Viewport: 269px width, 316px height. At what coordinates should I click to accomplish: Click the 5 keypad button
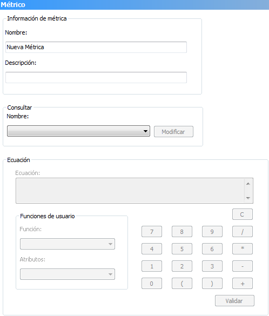(x=182, y=249)
